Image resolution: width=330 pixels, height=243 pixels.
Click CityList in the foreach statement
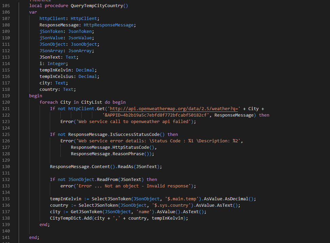(92, 102)
